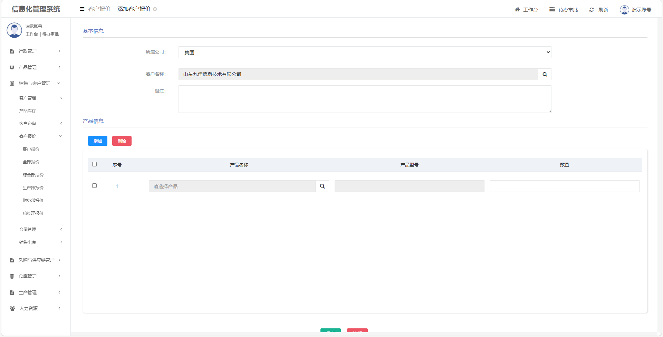Click the blue 增加 button
This screenshot has height=337, width=663.
(98, 141)
